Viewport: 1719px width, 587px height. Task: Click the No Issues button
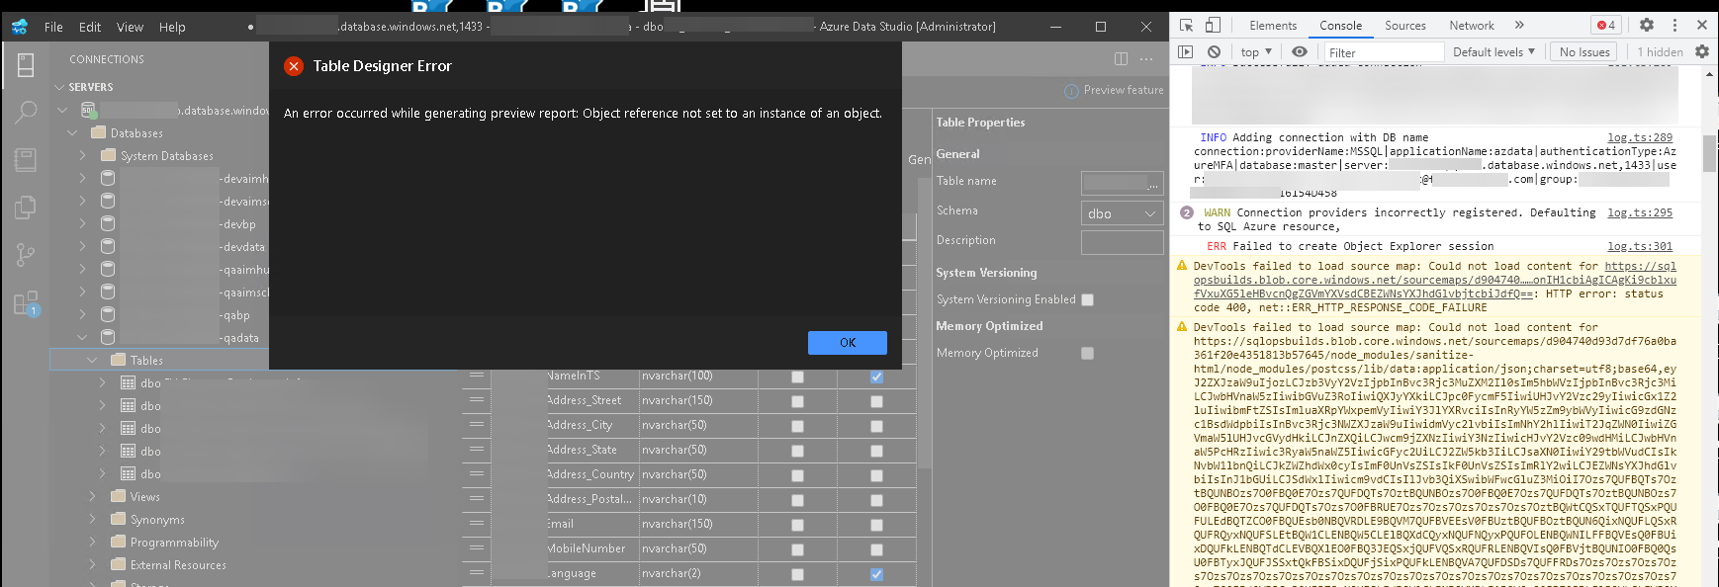1584,51
